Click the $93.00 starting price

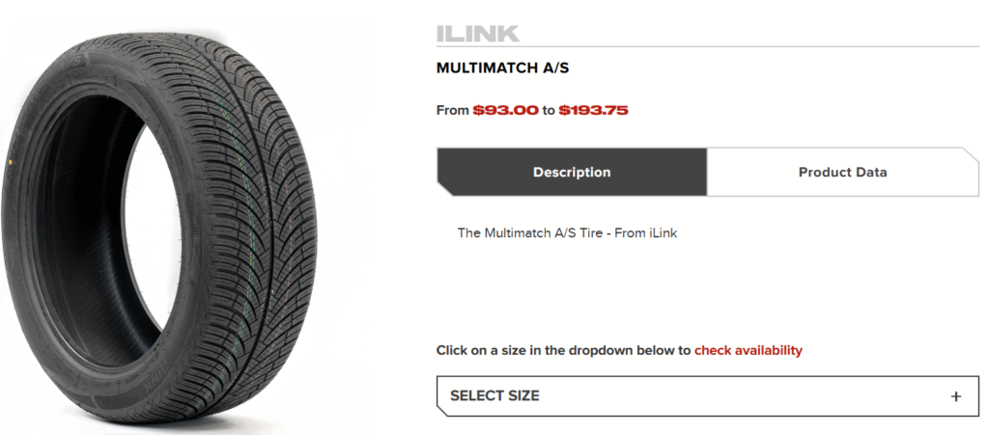point(505,110)
